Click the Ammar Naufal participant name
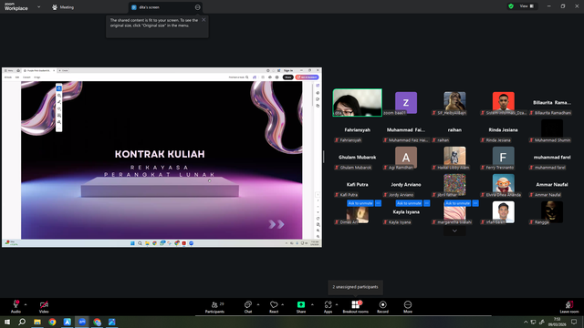The width and height of the screenshot is (584, 328). 552,184
